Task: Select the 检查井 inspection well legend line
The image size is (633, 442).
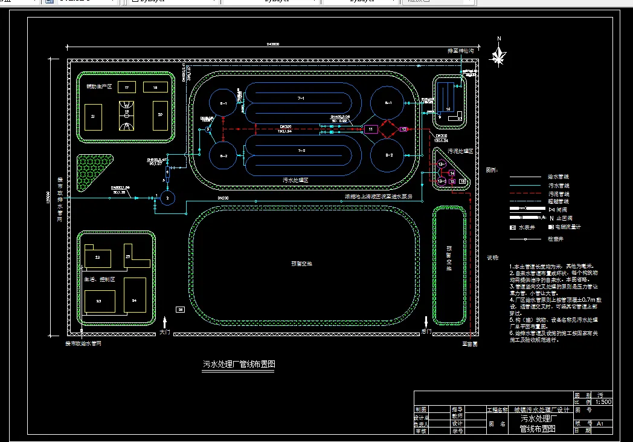Action: tap(525, 239)
